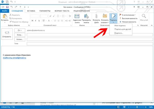
Task: Click the numbered list icon
Action: tap(63, 16)
